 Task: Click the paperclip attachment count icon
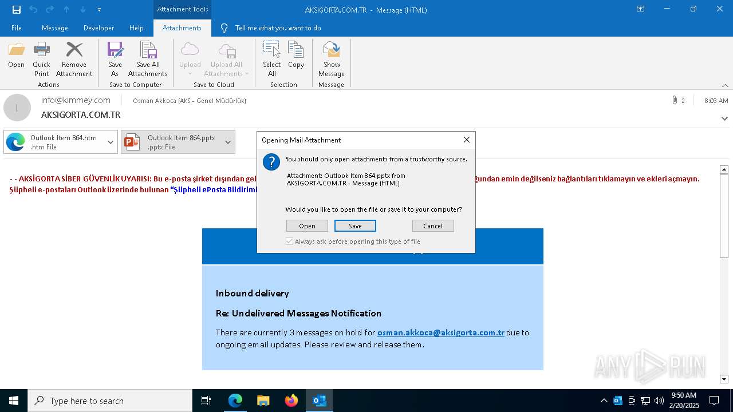[675, 101]
